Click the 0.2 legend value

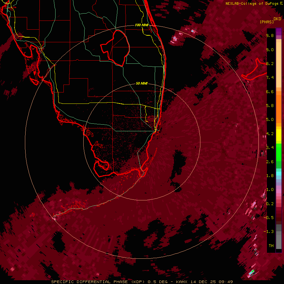270,204
